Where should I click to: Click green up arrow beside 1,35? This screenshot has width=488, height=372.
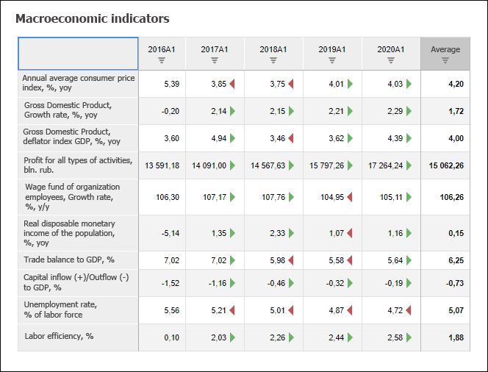click(232, 233)
